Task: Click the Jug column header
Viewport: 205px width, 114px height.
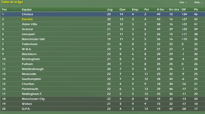Action: [x=110, y=10]
